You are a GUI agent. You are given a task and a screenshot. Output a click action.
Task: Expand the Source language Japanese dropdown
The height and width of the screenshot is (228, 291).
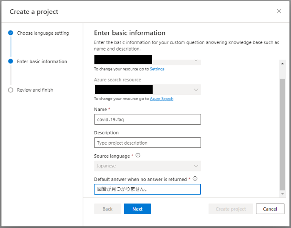pos(148,166)
